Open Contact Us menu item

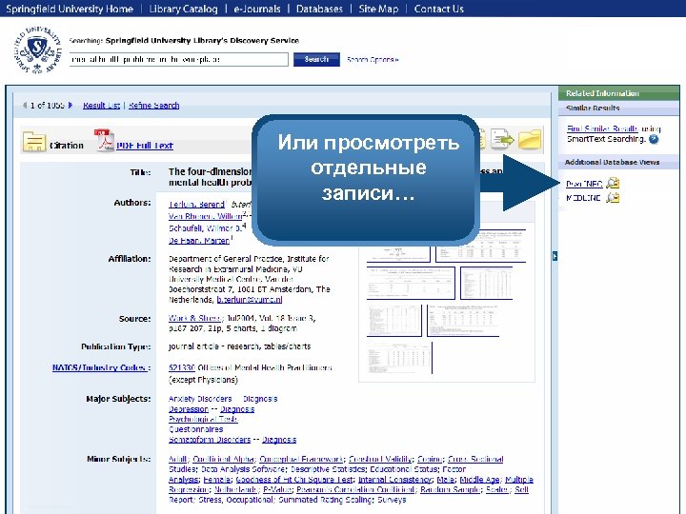pyautogui.click(x=439, y=9)
